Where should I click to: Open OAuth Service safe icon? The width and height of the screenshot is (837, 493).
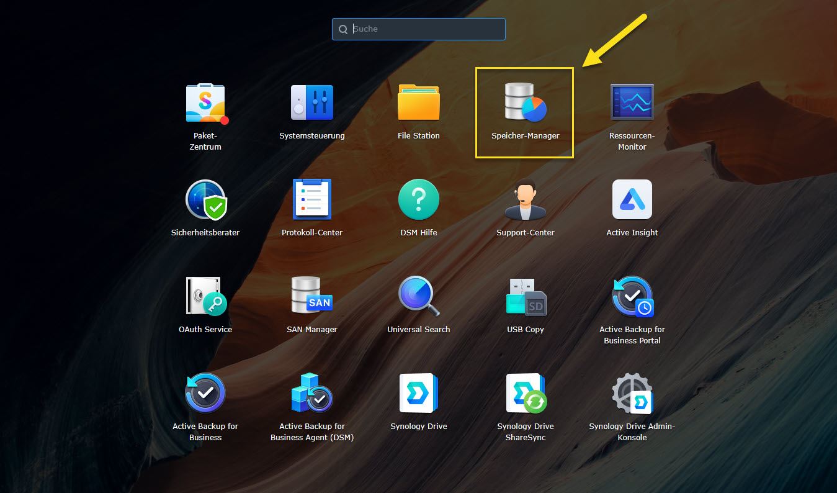tap(205, 297)
